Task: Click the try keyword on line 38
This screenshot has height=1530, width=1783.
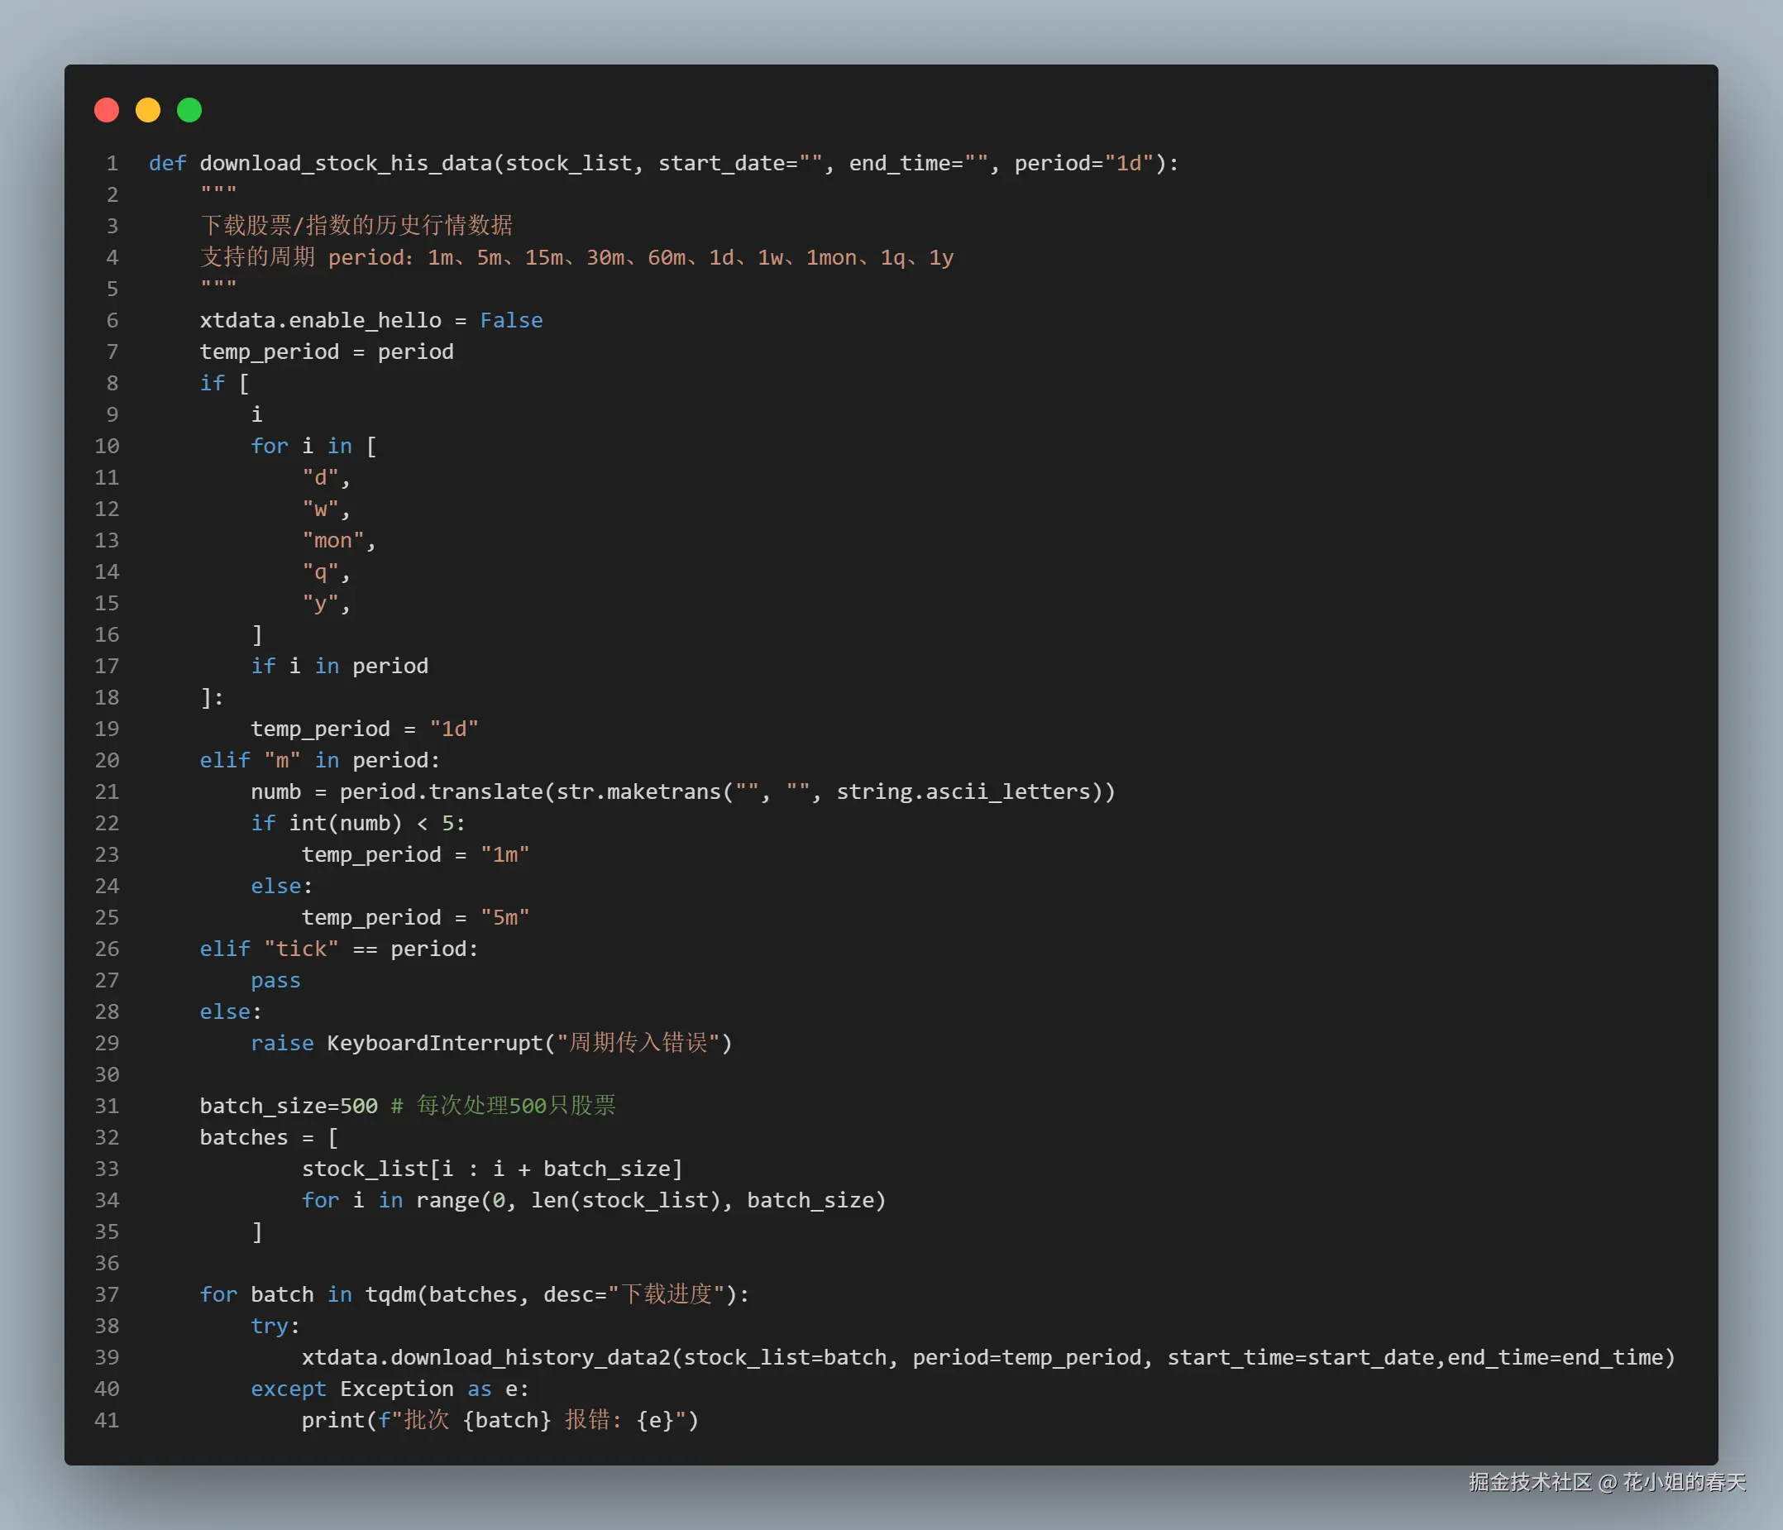Action: (x=270, y=1326)
